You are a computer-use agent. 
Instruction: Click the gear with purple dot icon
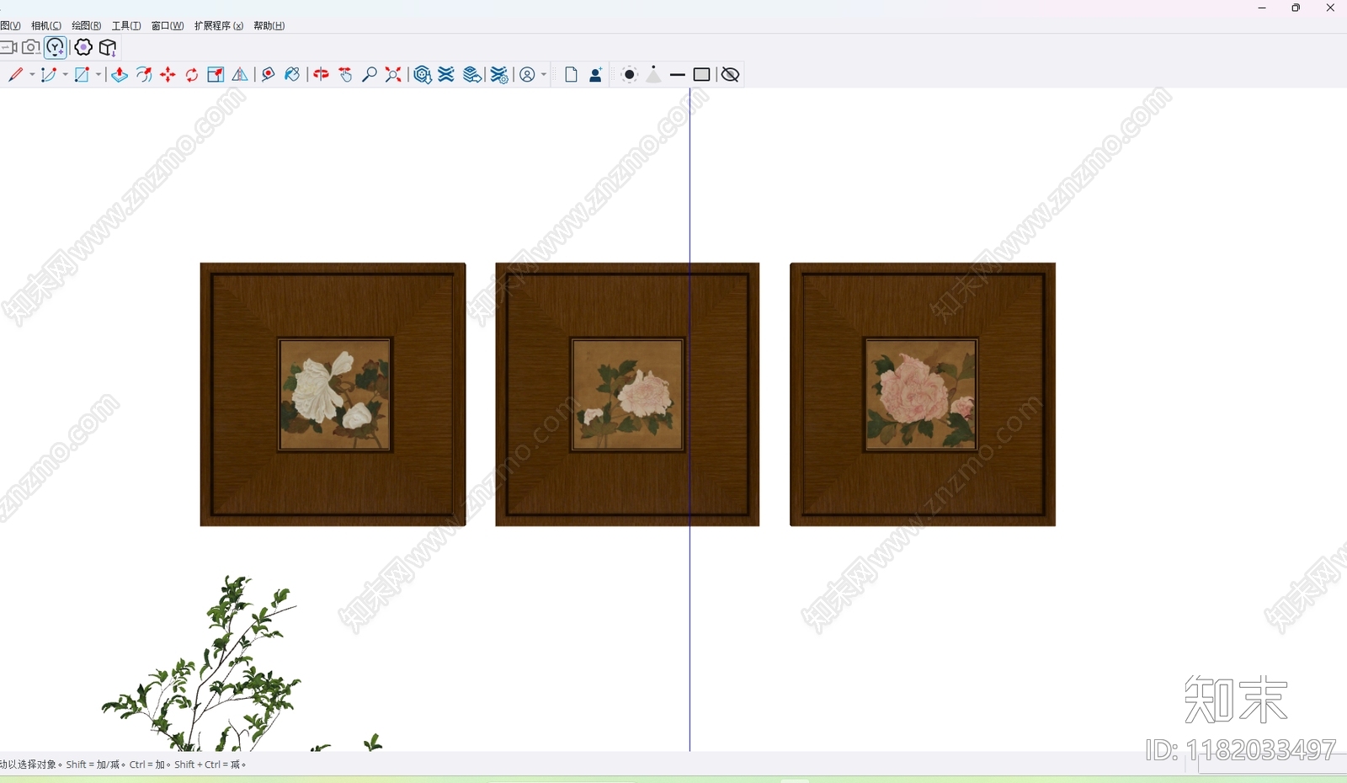pyautogui.click(x=83, y=47)
